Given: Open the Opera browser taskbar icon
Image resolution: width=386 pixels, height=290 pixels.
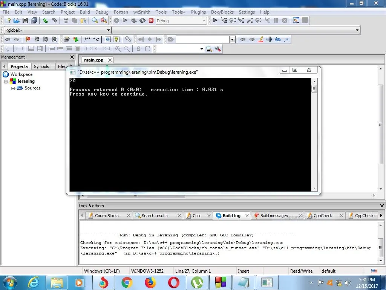Looking at the screenshot, I should point(173,282).
